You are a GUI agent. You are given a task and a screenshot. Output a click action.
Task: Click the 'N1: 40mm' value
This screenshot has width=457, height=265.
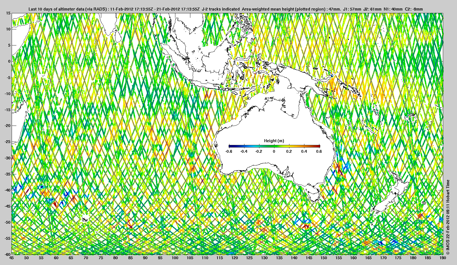[393, 9]
